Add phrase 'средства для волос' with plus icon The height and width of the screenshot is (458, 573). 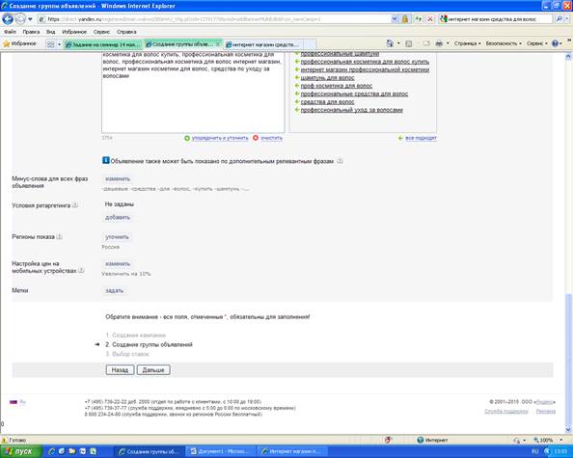click(x=297, y=101)
